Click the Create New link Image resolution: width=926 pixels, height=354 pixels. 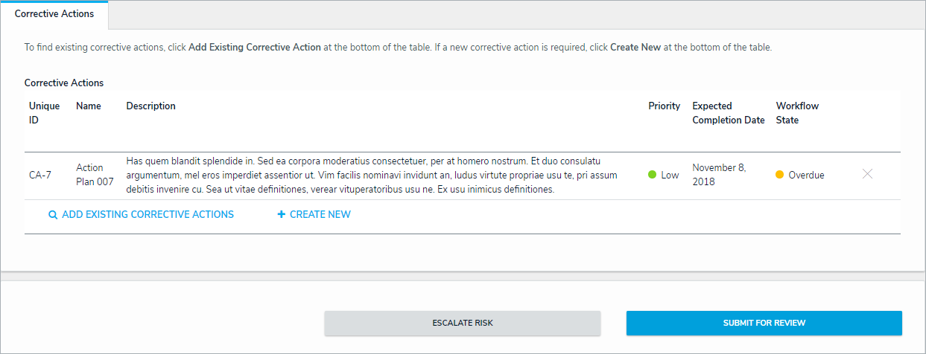coord(320,215)
